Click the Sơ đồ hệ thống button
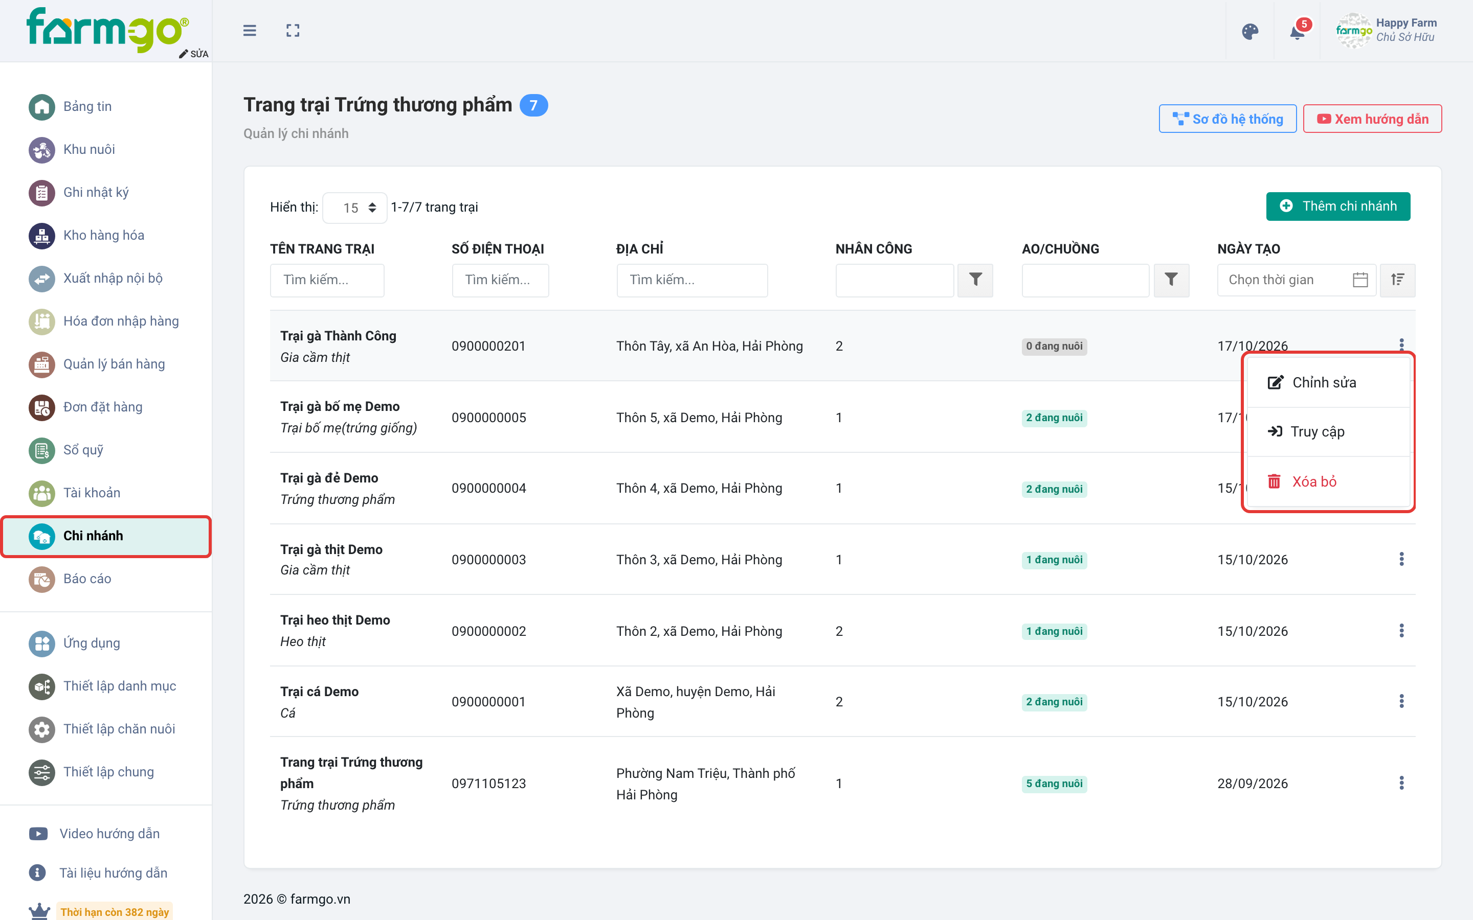Image resolution: width=1473 pixels, height=920 pixels. point(1227,119)
